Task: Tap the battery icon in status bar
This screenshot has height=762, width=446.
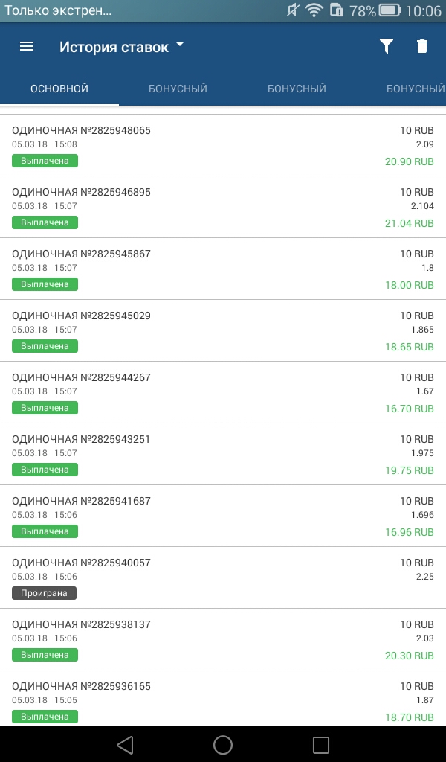Action: click(390, 10)
